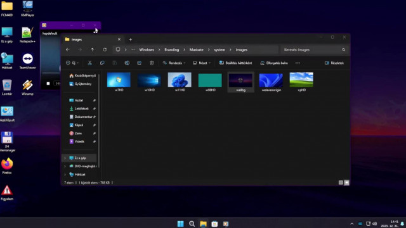Open Gyűjtemény in navigation pane
This screenshot has width=406, height=228.
(81, 84)
